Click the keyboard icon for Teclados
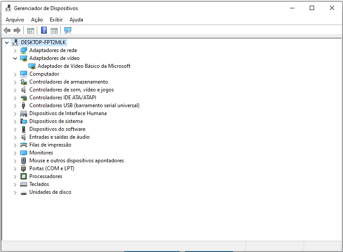343x252 pixels. (x=24, y=184)
